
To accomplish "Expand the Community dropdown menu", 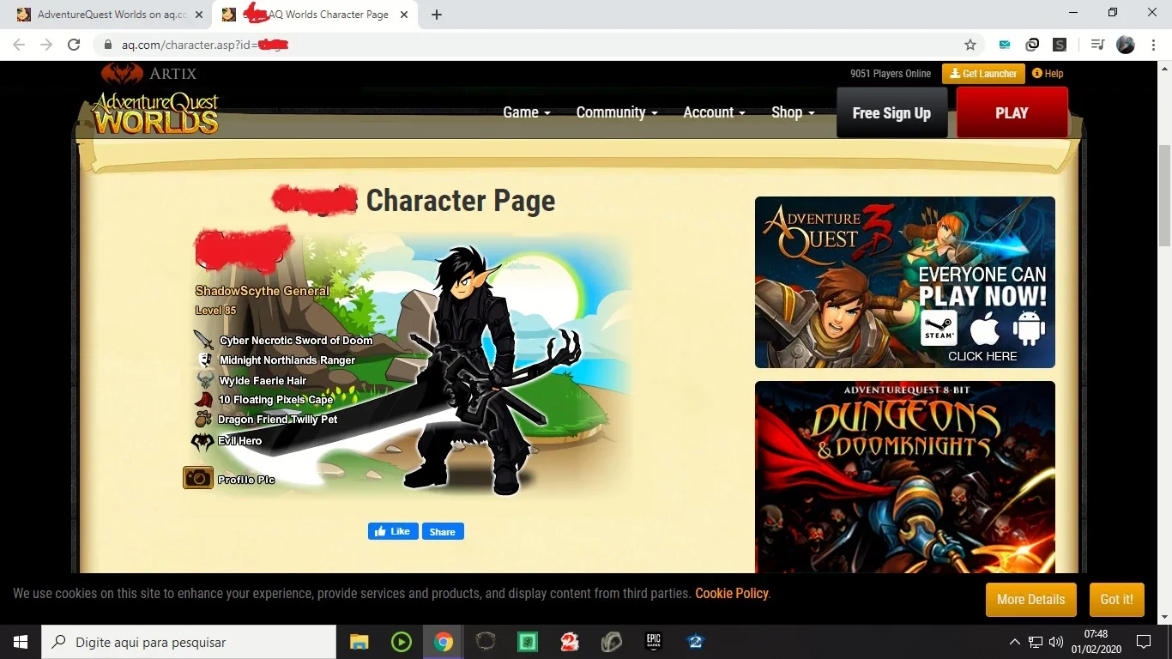I will pyautogui.click(x=617, y=112).
